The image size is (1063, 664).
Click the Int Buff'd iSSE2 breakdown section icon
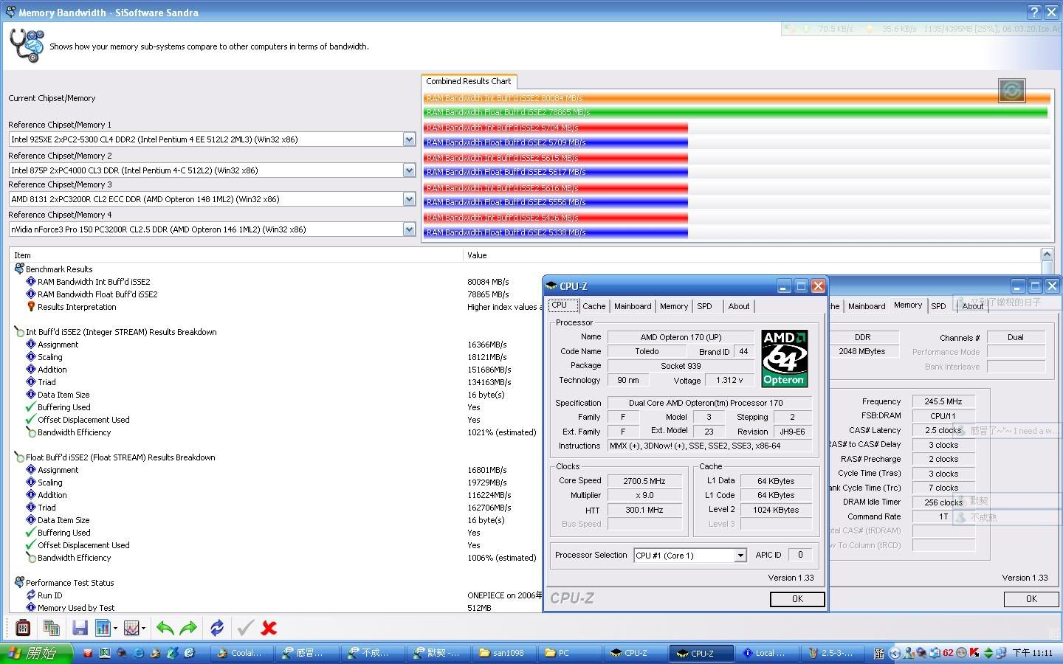19,332
